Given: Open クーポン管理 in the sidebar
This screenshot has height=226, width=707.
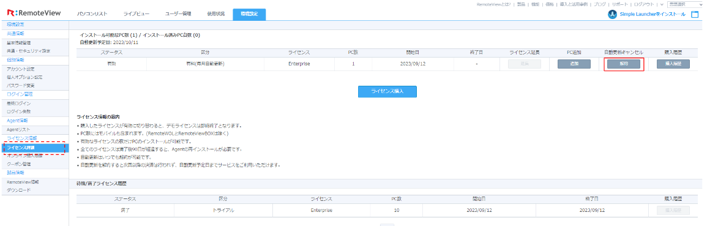Looking at the screenshot, I should [x=18, y=164].
